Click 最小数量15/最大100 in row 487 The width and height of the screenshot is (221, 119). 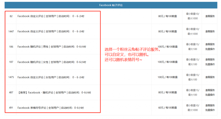(193, 92)
